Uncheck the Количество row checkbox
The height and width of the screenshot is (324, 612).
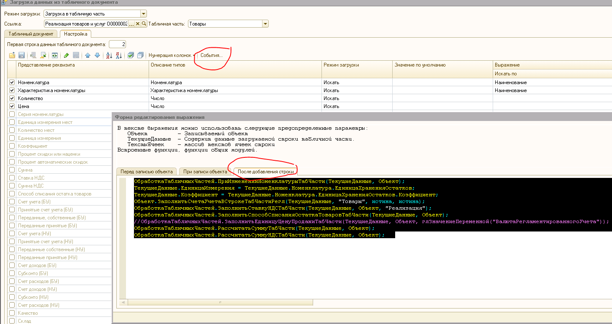[12, 98]
